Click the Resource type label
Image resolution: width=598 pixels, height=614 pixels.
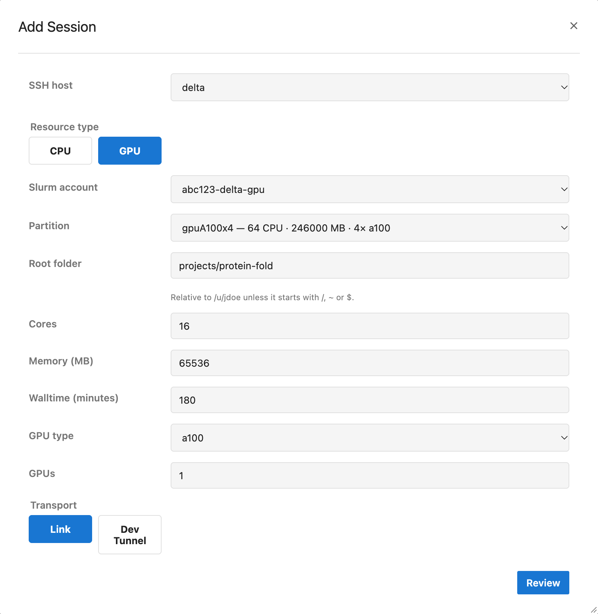(65, 127)
